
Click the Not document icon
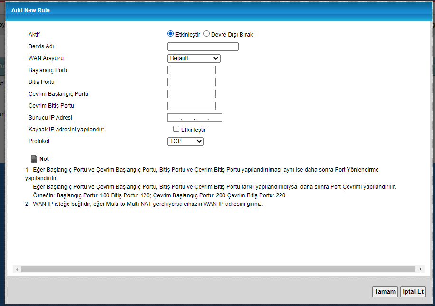tap(34, 159)
